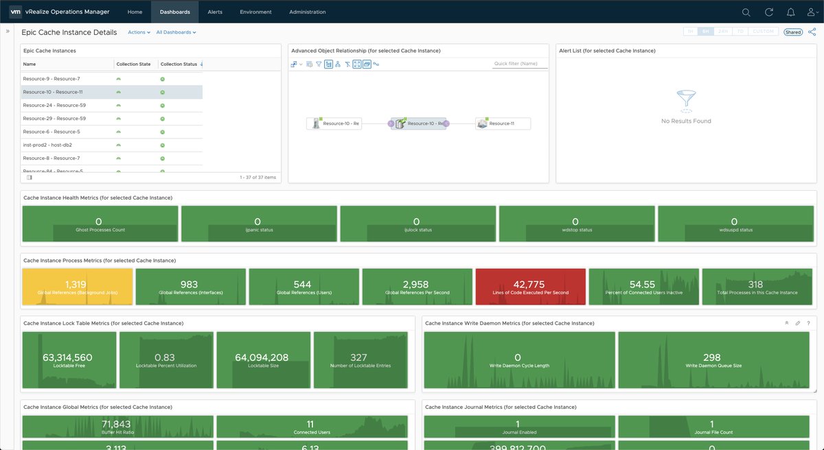The height and width of the screenshot is (450, 824).
Task: Open relationship view options dropdown arrow
Action: click(301, 64)
